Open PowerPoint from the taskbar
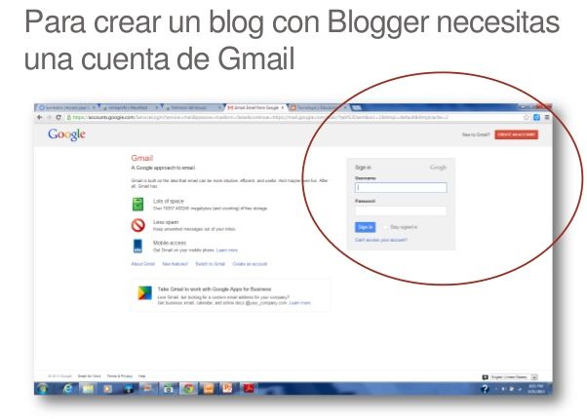This screenshot has height=419, width=587. pyautogui.click(x=227, y=389)
